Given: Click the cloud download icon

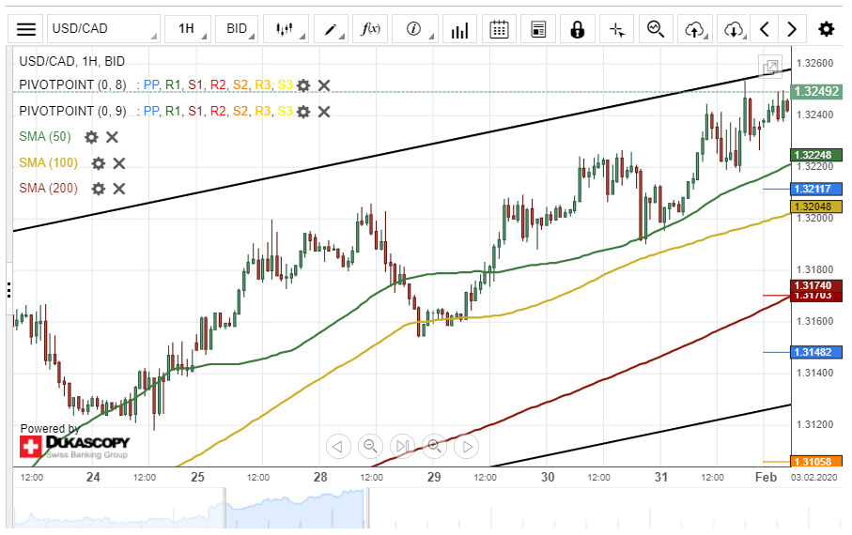Looking at the screenshot, I should (733, 29).
